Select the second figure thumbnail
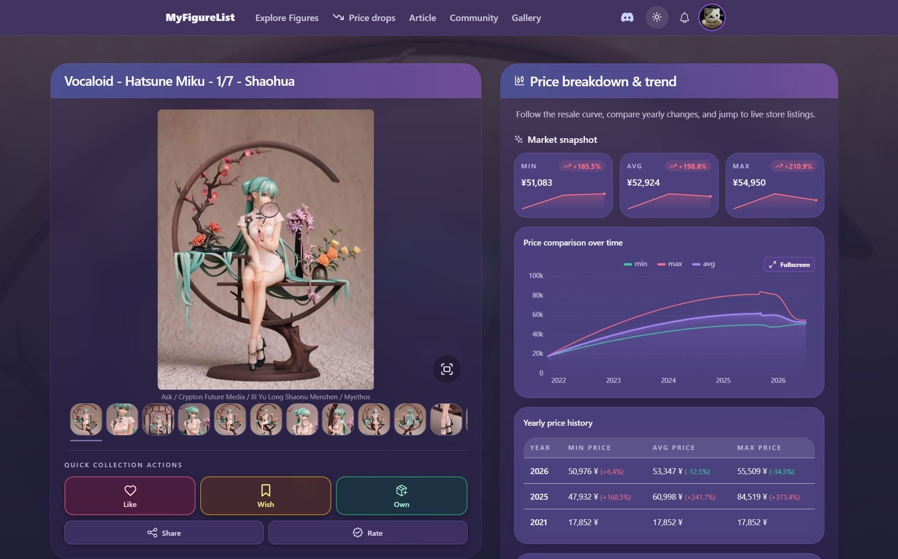This screenshot has height=559, width=898. pyautogui.click(x=122, y=419)
